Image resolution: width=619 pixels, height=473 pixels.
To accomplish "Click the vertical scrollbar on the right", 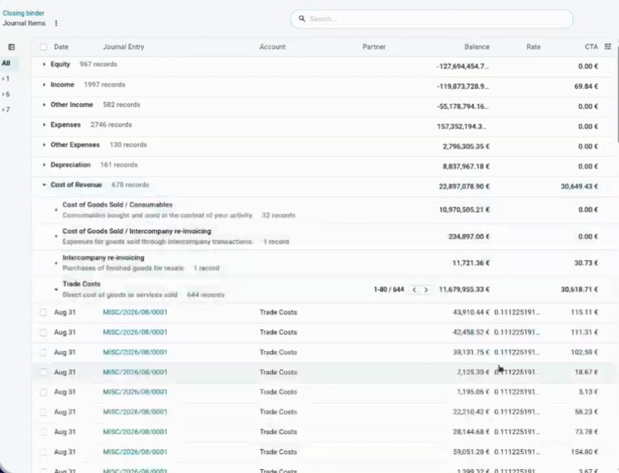I will [x=617, y=95].
